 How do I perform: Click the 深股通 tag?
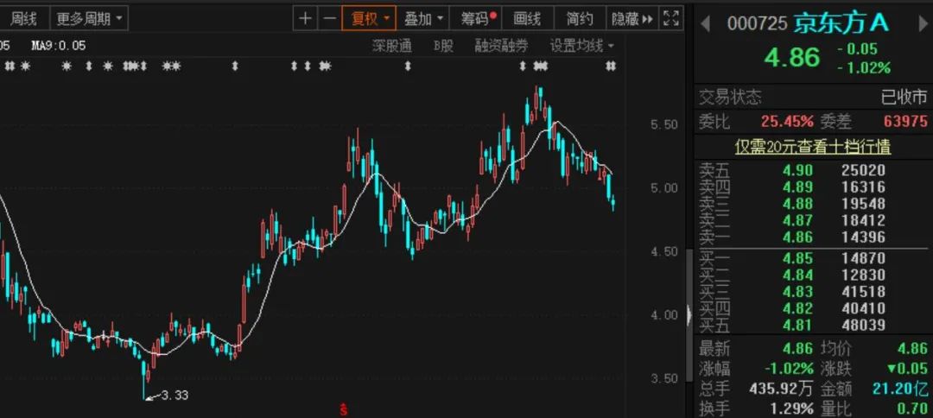click(x=391, y=46)
